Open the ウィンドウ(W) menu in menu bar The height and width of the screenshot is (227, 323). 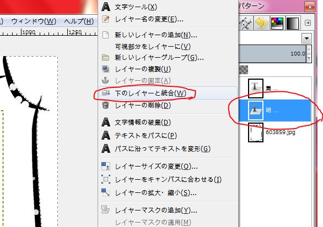[x=34, y=21]
